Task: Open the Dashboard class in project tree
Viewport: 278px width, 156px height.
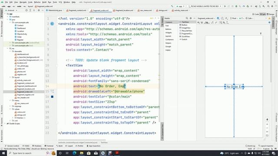Action: click(21, 28)
